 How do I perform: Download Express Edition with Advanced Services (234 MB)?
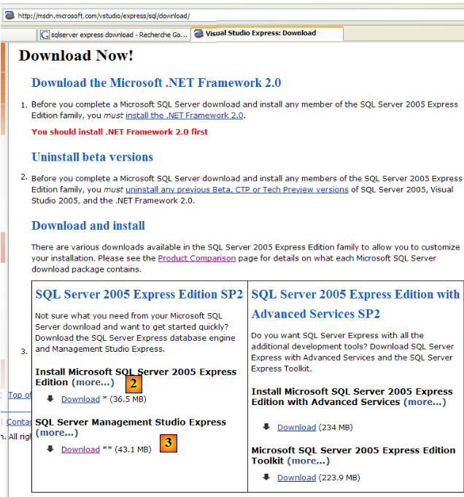(296, 427)
